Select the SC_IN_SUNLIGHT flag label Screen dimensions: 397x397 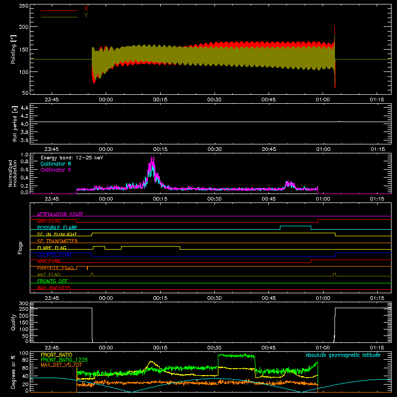tap(57, 234)
